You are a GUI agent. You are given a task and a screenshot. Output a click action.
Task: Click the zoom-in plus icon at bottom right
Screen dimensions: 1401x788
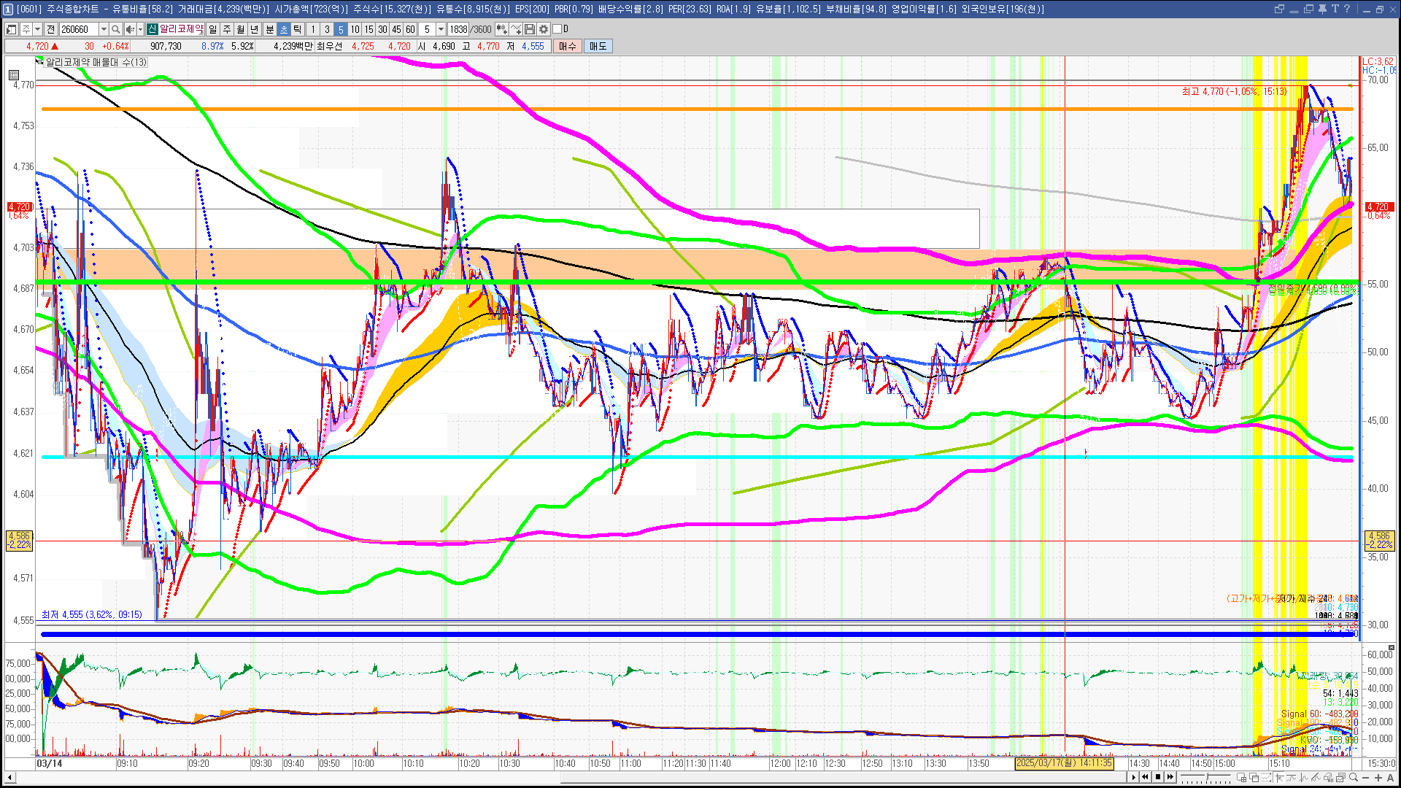coord(1378,778)
